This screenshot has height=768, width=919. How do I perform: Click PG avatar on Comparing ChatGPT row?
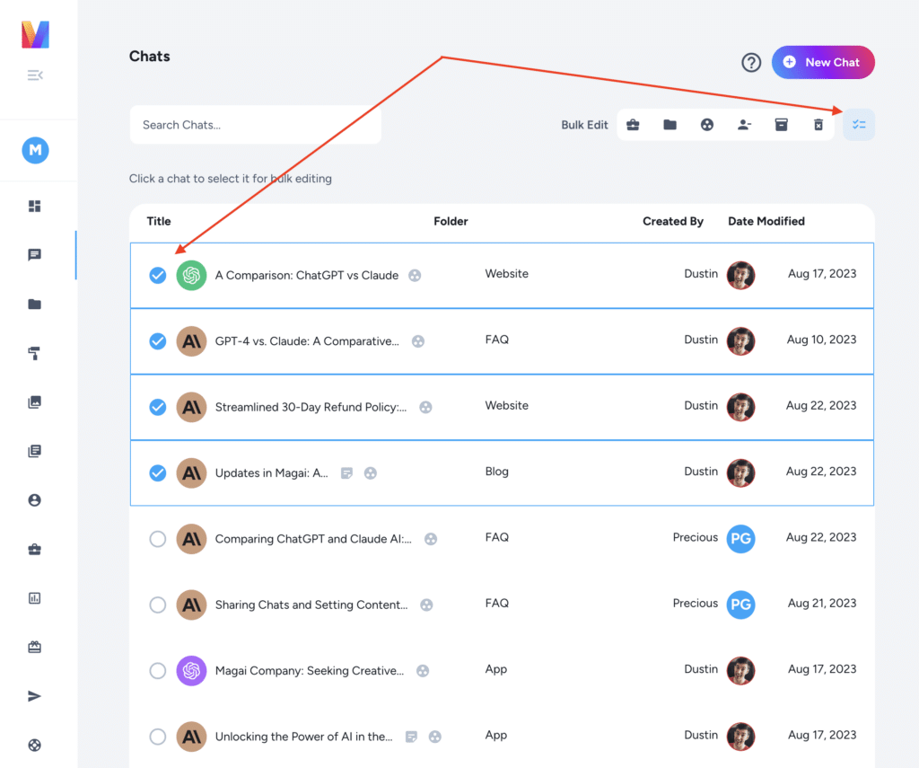pos(740,539)
